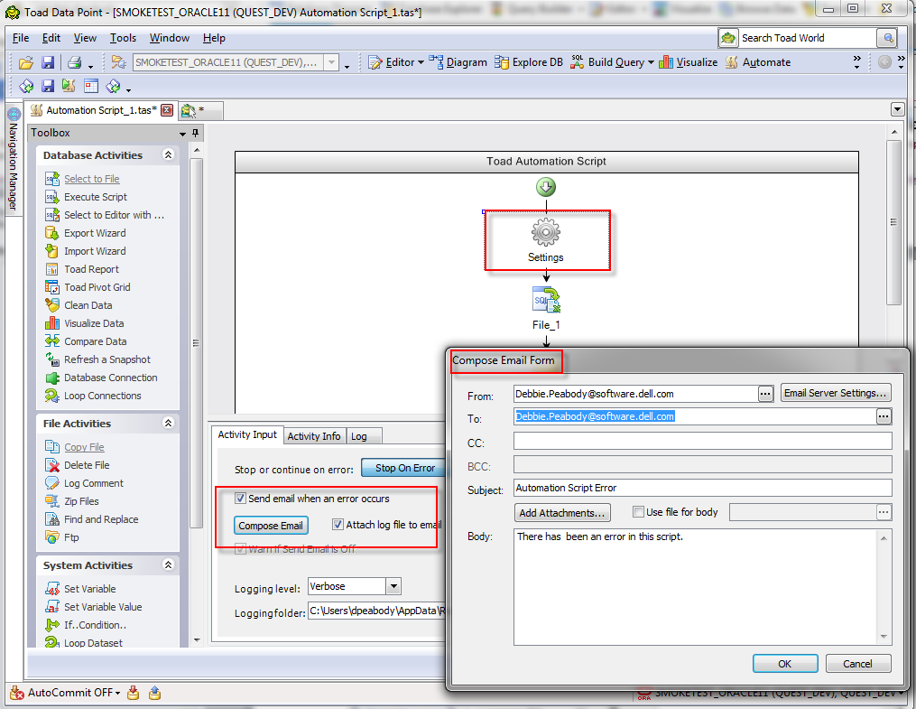
Task: Choose Delete File activity
Action: 77,466
